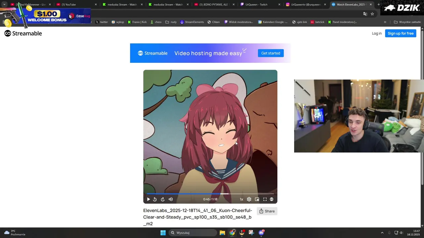The height and width of the screenshot is (238, 424).
Task: Open Franio | Kick bookmark
Action: (137, 22)
